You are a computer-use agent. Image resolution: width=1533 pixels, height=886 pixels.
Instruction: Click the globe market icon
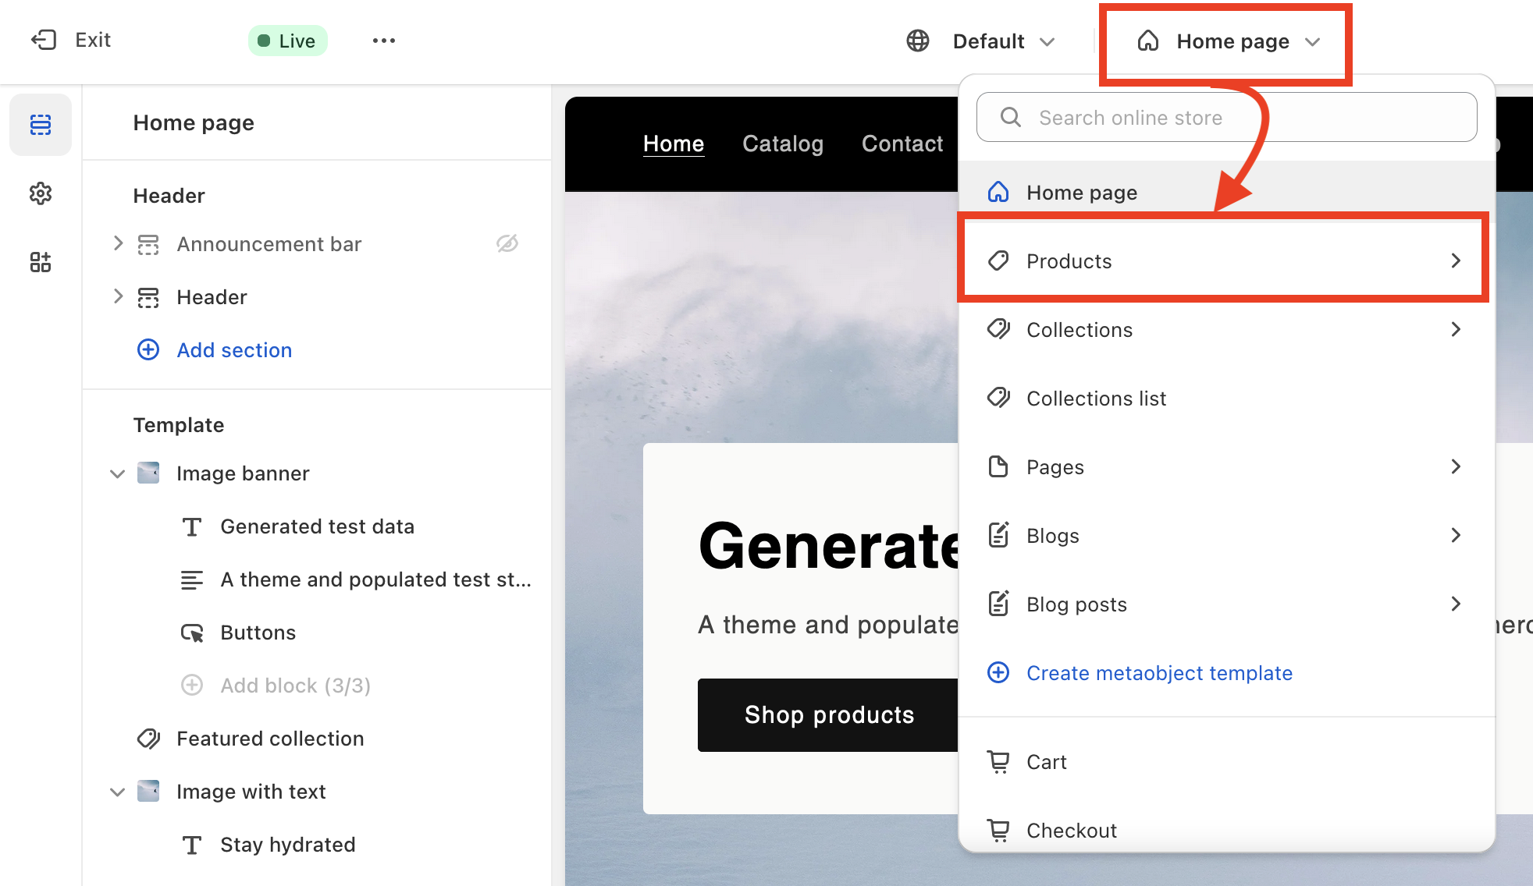click(918, 41)
